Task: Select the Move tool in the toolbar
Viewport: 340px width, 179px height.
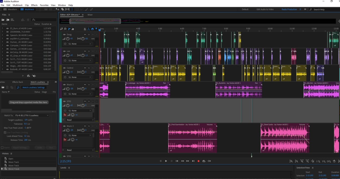Action: click(x=58, y=9)
